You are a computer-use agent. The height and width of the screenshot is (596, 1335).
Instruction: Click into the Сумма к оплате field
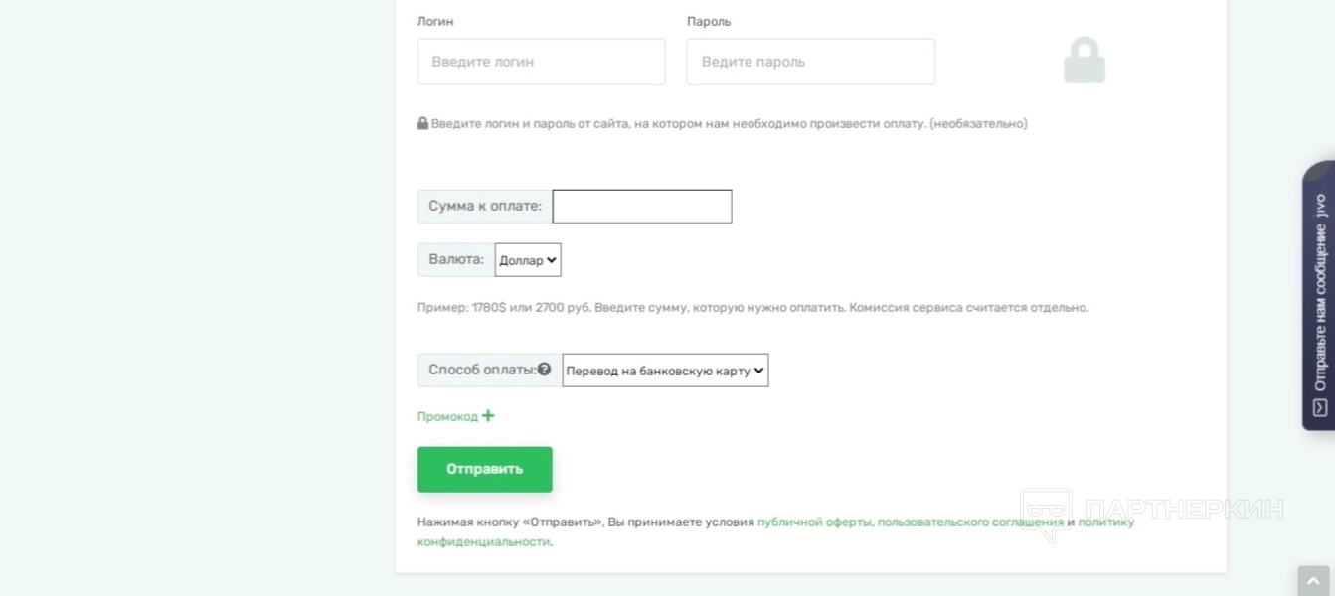click(642, 207)
